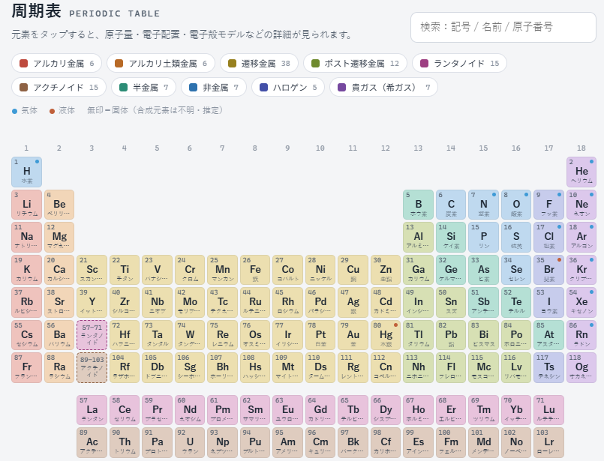Select the magnesium Mg element tile
604x461 pixels.
[59, 237]
